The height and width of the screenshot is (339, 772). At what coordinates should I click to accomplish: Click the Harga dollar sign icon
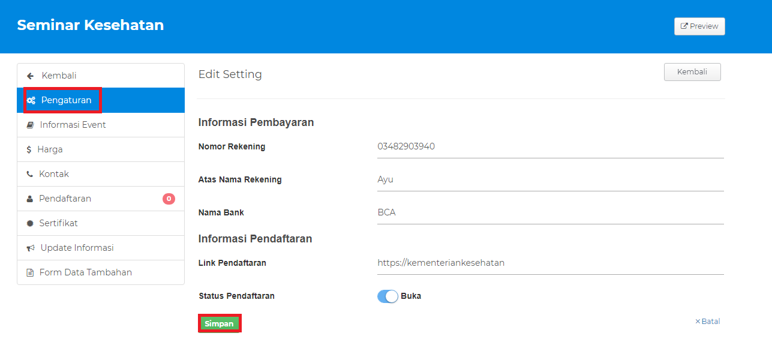click(29, 150)
